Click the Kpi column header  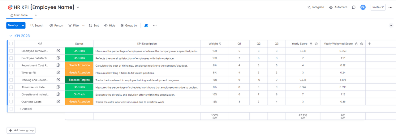pyautogui.click(x=40, y=44)
